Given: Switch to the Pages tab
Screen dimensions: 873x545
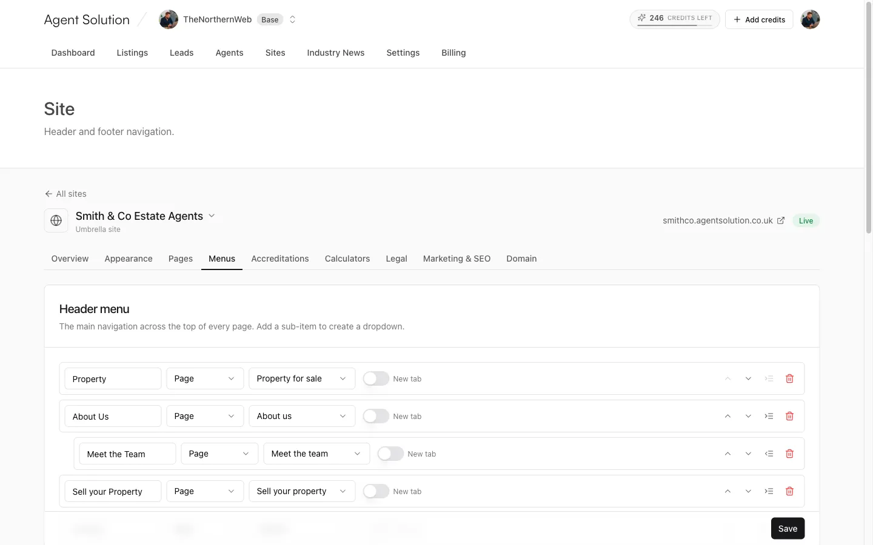Looking at the screenshot, I should click(181, 259).
